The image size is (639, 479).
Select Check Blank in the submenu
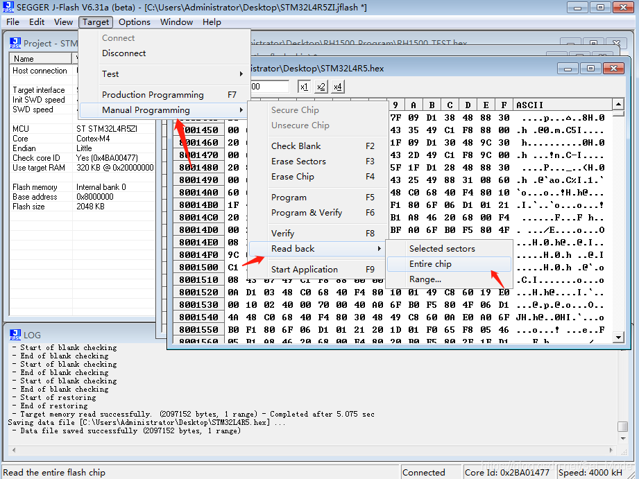(318, 146)
